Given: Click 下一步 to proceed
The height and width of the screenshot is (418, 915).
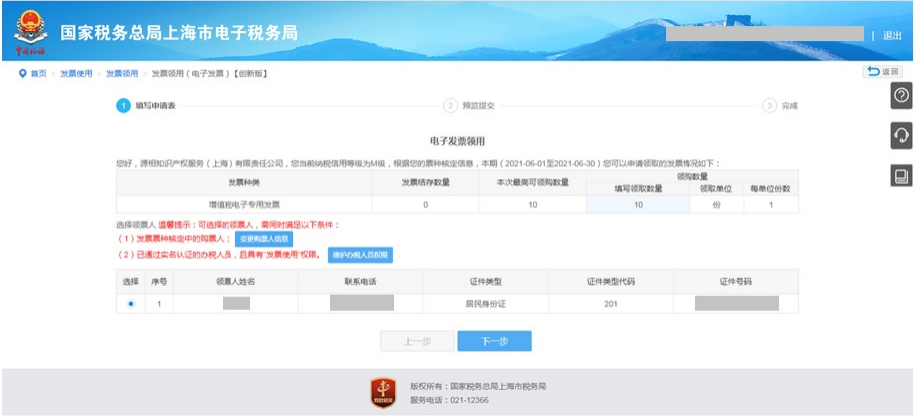Looking at the screenshot, I should 494,341.
